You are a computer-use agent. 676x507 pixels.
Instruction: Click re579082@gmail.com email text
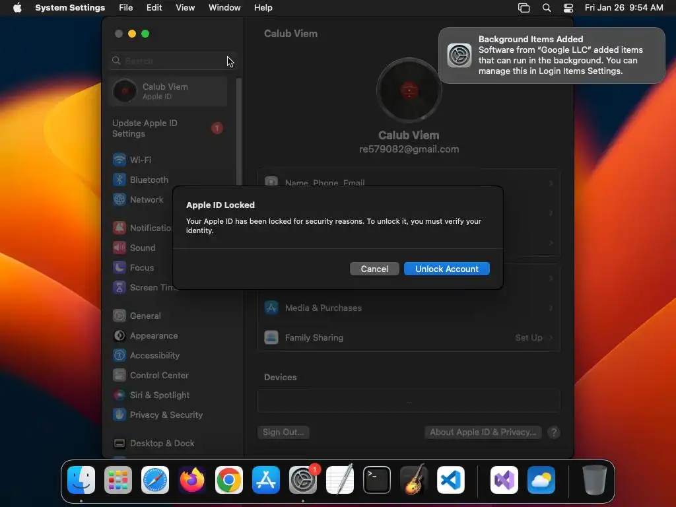pyautogui.click(x=409, y=149)
